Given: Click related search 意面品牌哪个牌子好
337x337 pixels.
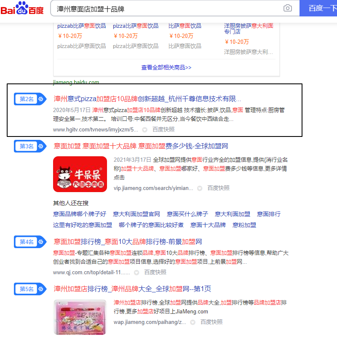Looking at the screenshot, I should coord(80,214).
